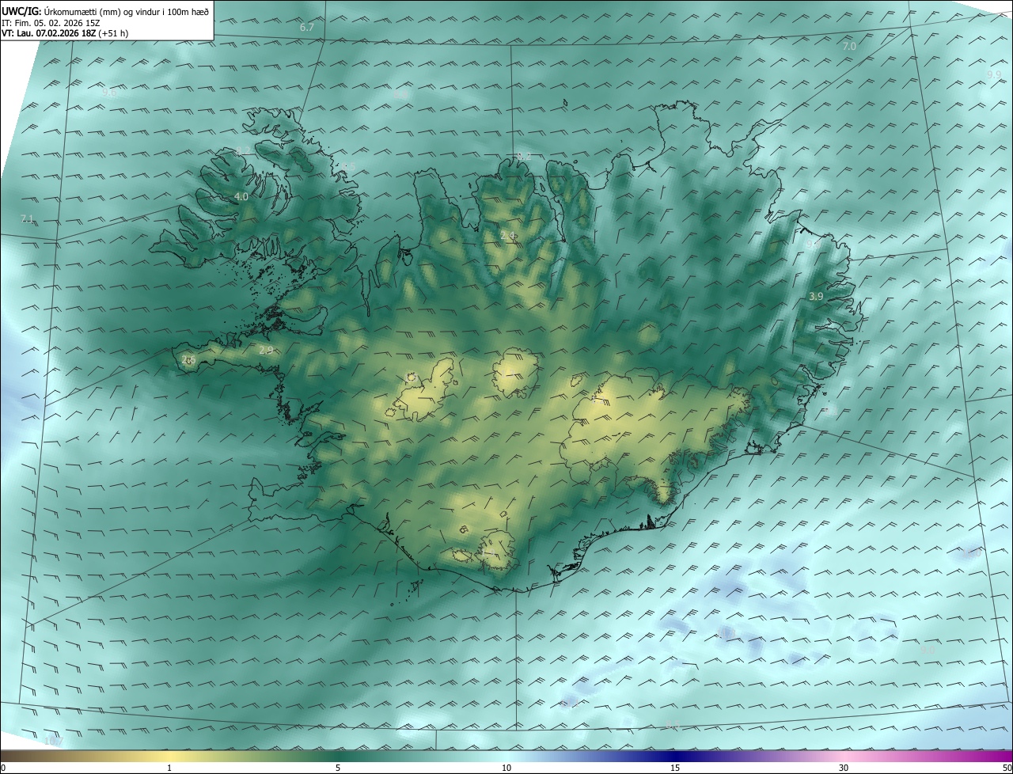1013x774 pixels.
Task: Click the 4.0 value over the Westfjords
Action: coord(241,196)
